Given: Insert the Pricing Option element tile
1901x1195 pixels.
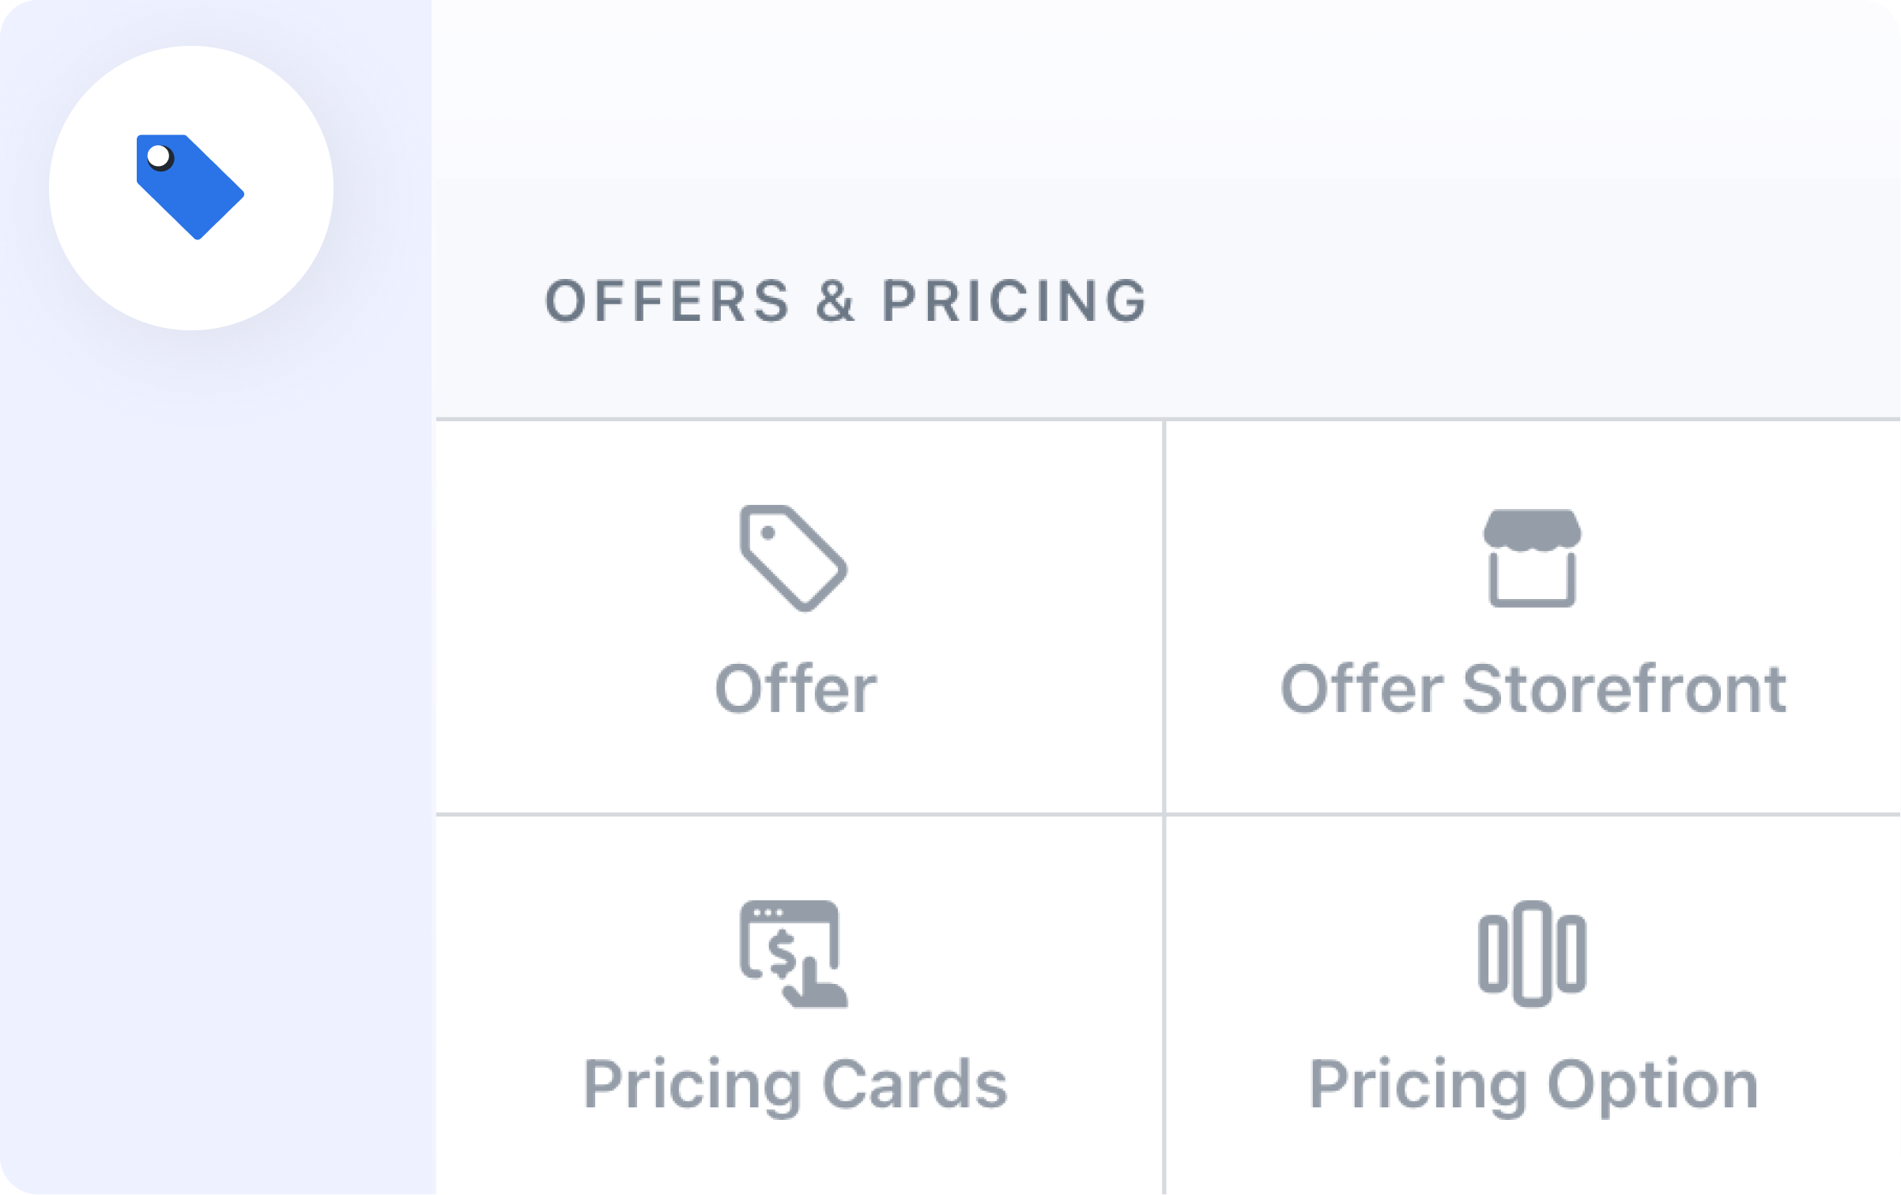Looking at the screenshot, I should click(1533, 1005).
